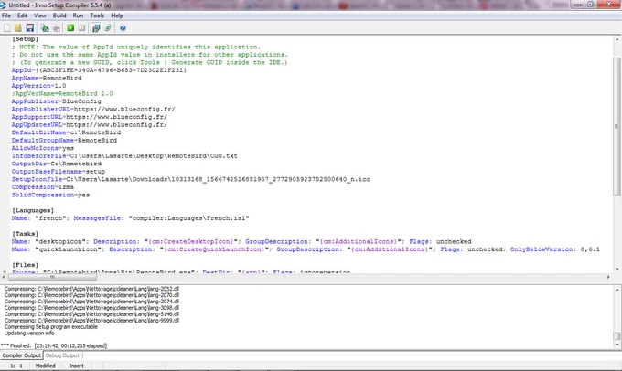
Task: Open the Help menu
Action: coord(117,16)
